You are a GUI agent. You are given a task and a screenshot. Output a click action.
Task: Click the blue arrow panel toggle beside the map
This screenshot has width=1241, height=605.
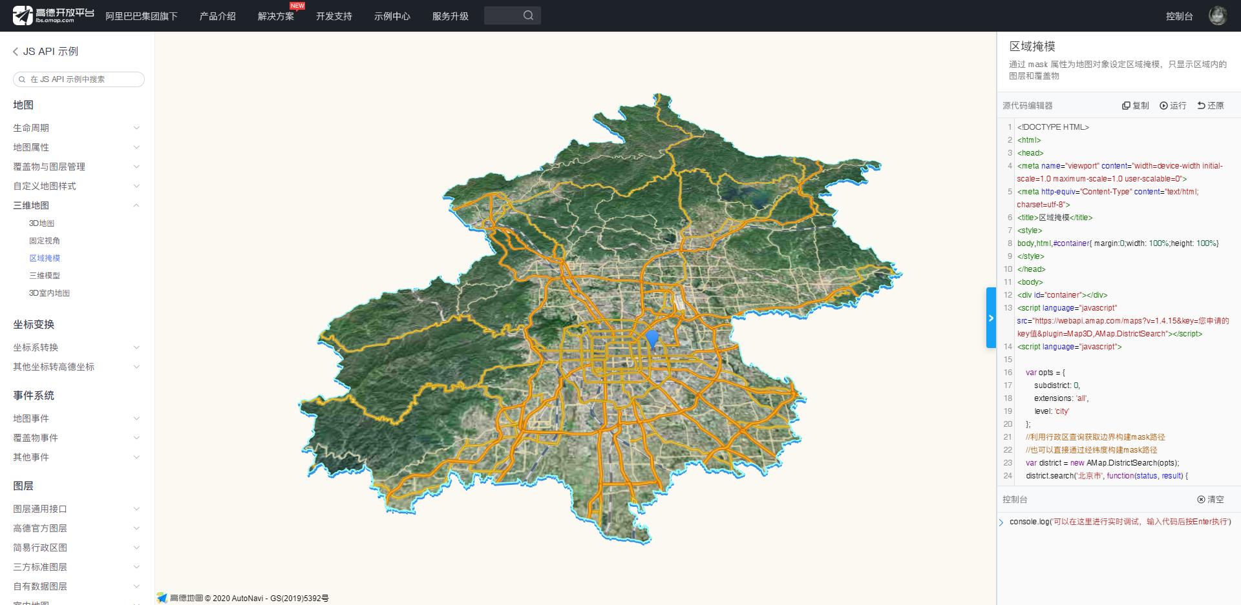coord(992,318)
